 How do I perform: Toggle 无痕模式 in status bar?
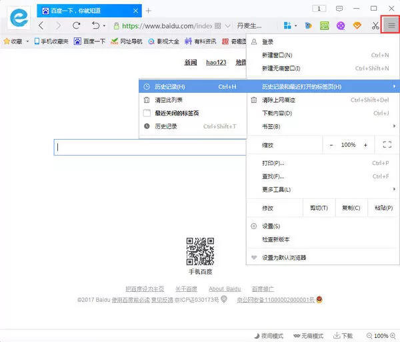pyautogui.click(x=308, y=335)
